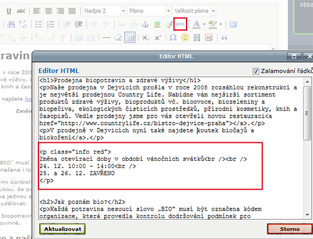
Task: Toggle align center
Action: click(x=49, y=11)
